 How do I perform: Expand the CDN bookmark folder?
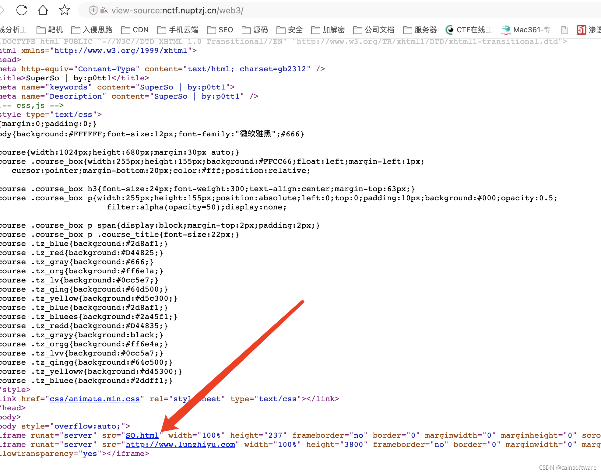coord(135,30)
